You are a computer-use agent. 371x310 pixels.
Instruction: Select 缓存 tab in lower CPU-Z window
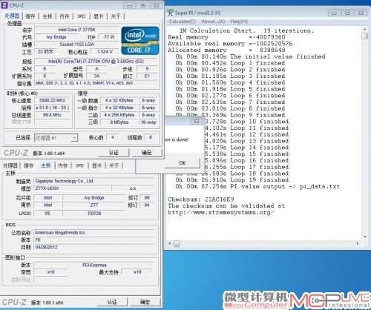pos(28,166)
